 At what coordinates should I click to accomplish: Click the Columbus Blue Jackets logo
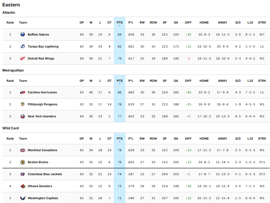click(22, 174)
